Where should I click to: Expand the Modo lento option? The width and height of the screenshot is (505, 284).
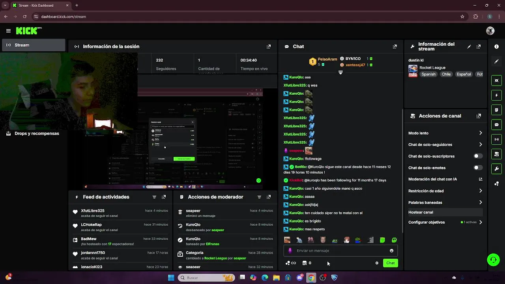[x=481, y=133]
